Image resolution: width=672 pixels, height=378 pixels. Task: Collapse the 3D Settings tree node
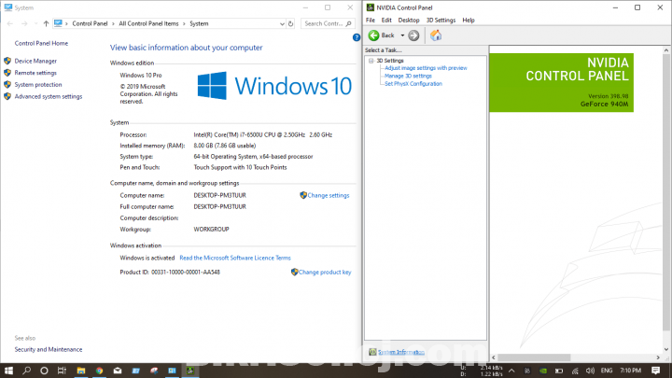coord(371,61)
